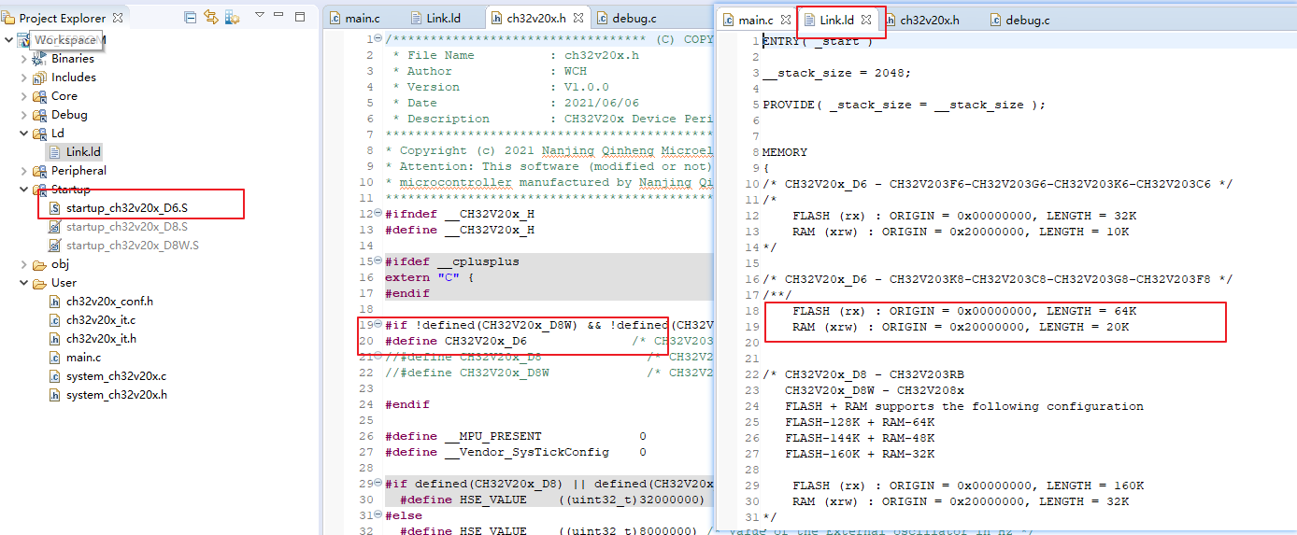Close the Project Explorer view tab
The width and height of the screenshot is (1297, 535).
pyautogui.click(x=118, y=18)
